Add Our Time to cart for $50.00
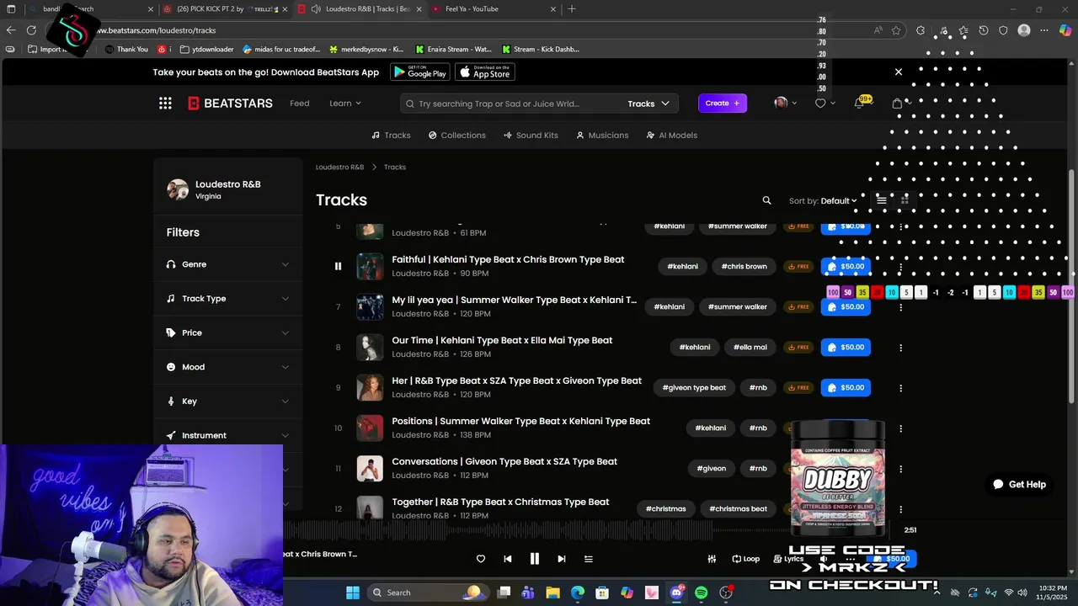This screenshot has height=606, width=1078. coord(846,348)
